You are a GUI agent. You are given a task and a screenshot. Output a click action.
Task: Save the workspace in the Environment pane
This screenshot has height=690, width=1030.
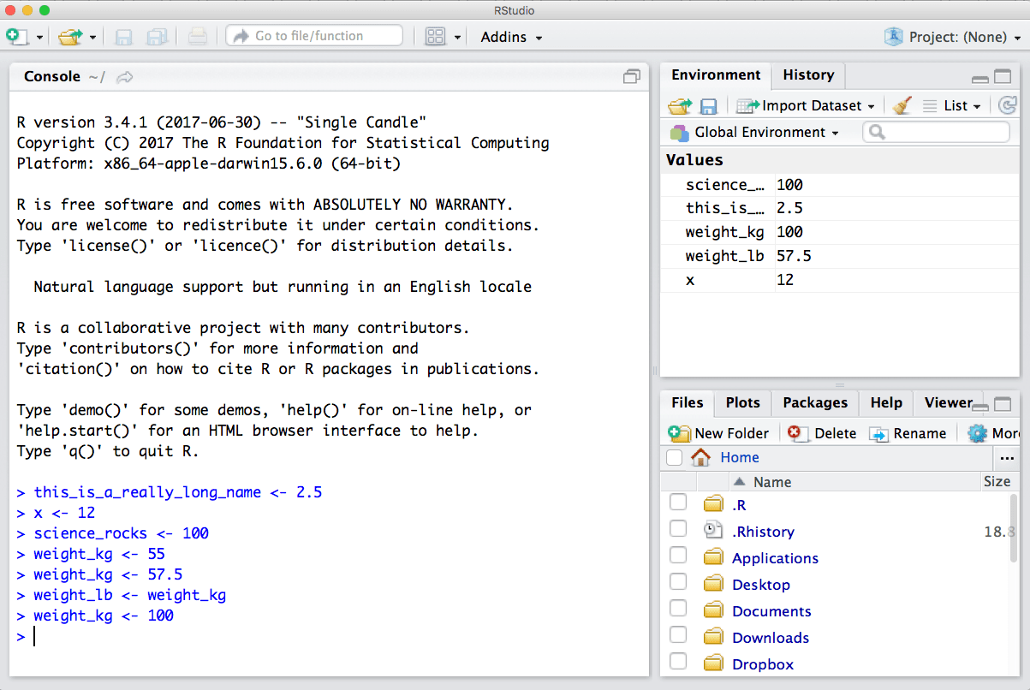708,104
